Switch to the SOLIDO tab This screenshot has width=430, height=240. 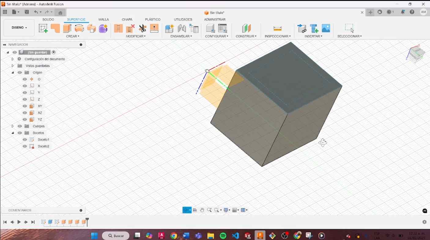coord(48,20)
